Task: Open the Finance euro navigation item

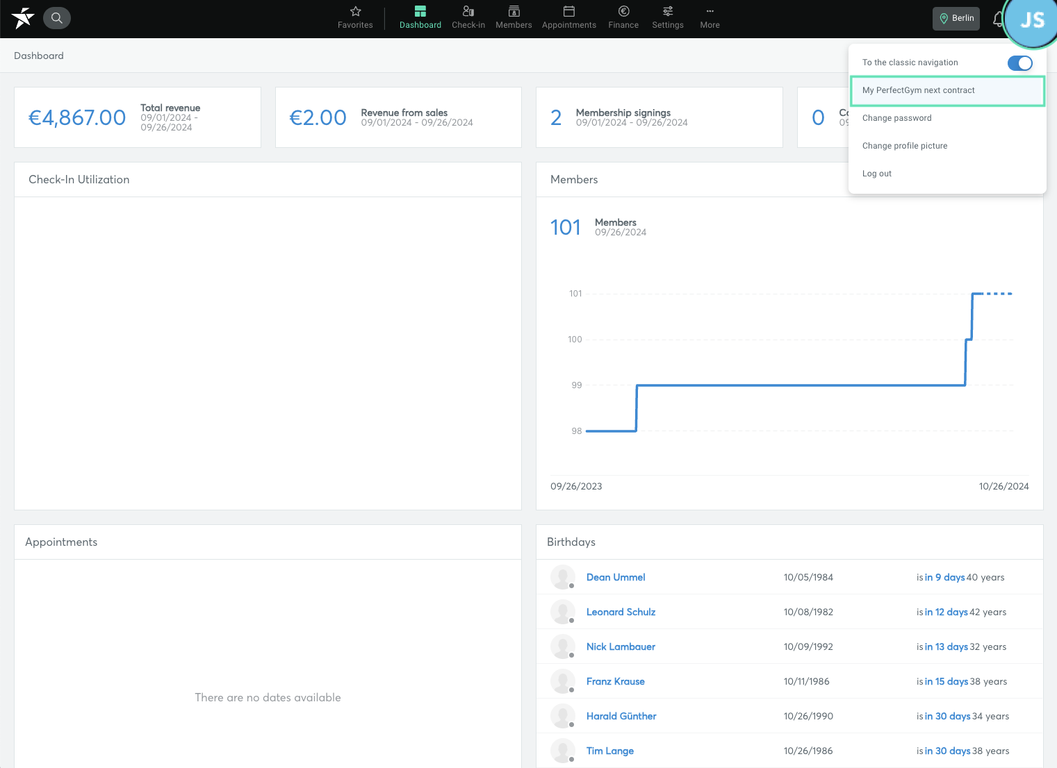Action: tap(623, 18)
